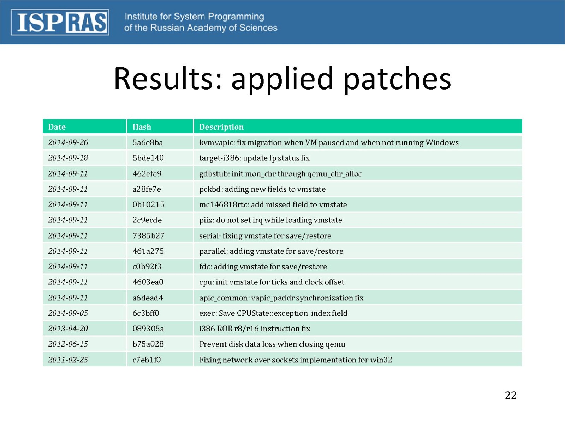The width and height of the screenshot is (565, 423).
Task: Click the slide page number 22
Action: [x=511, y=395]
